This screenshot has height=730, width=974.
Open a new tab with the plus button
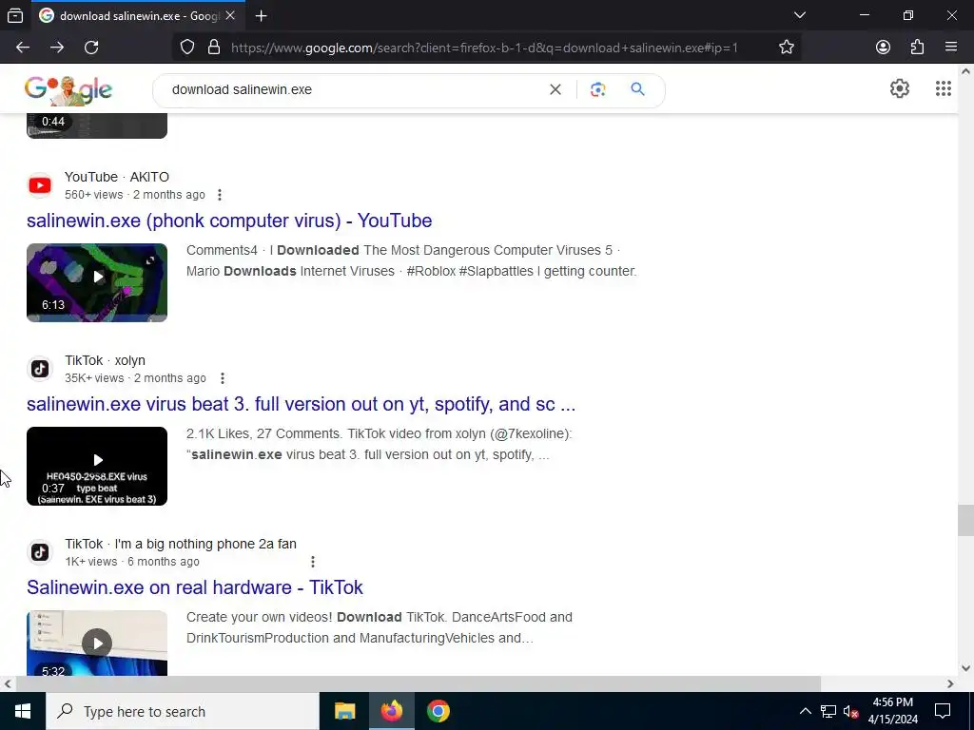262,16
